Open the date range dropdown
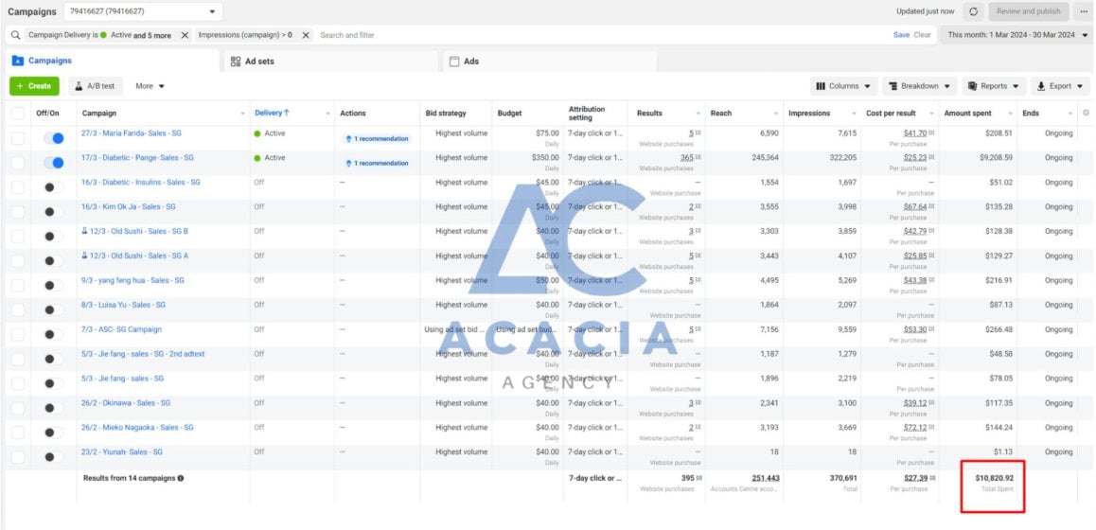This screenshot has width=1096, height=530. point(1016,35)
